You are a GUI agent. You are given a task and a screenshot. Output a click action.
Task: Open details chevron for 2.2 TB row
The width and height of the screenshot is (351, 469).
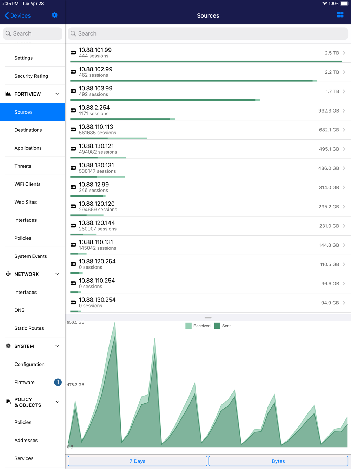pos(344,72)
